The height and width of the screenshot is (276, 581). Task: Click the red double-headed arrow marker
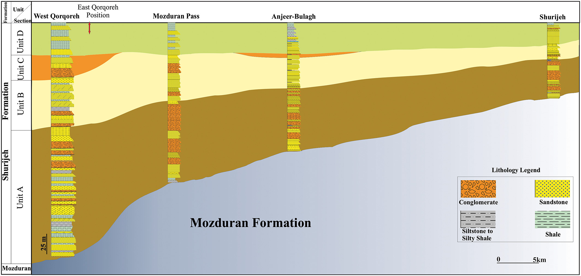(x=89, y=28)
